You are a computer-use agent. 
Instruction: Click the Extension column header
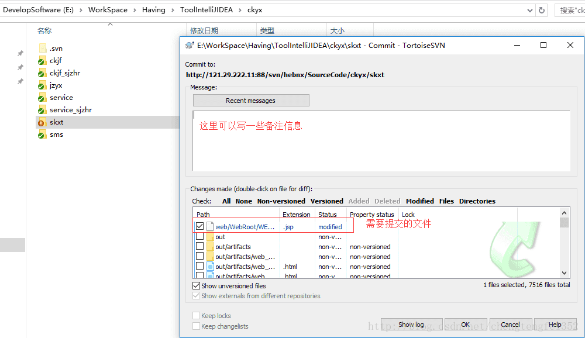(x=297, y=214)
